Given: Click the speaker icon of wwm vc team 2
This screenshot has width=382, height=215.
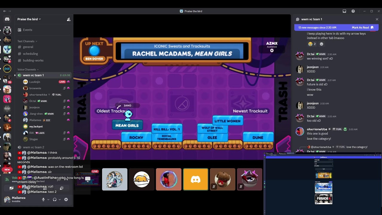Looking at the screenshot, I should [19, 147].
